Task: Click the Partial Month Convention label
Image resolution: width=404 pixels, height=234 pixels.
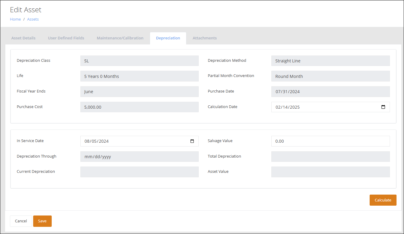Action: click(231, 76)
